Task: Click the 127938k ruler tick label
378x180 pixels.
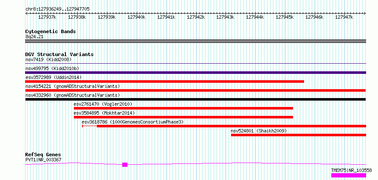Action: [x=77, y=17]
